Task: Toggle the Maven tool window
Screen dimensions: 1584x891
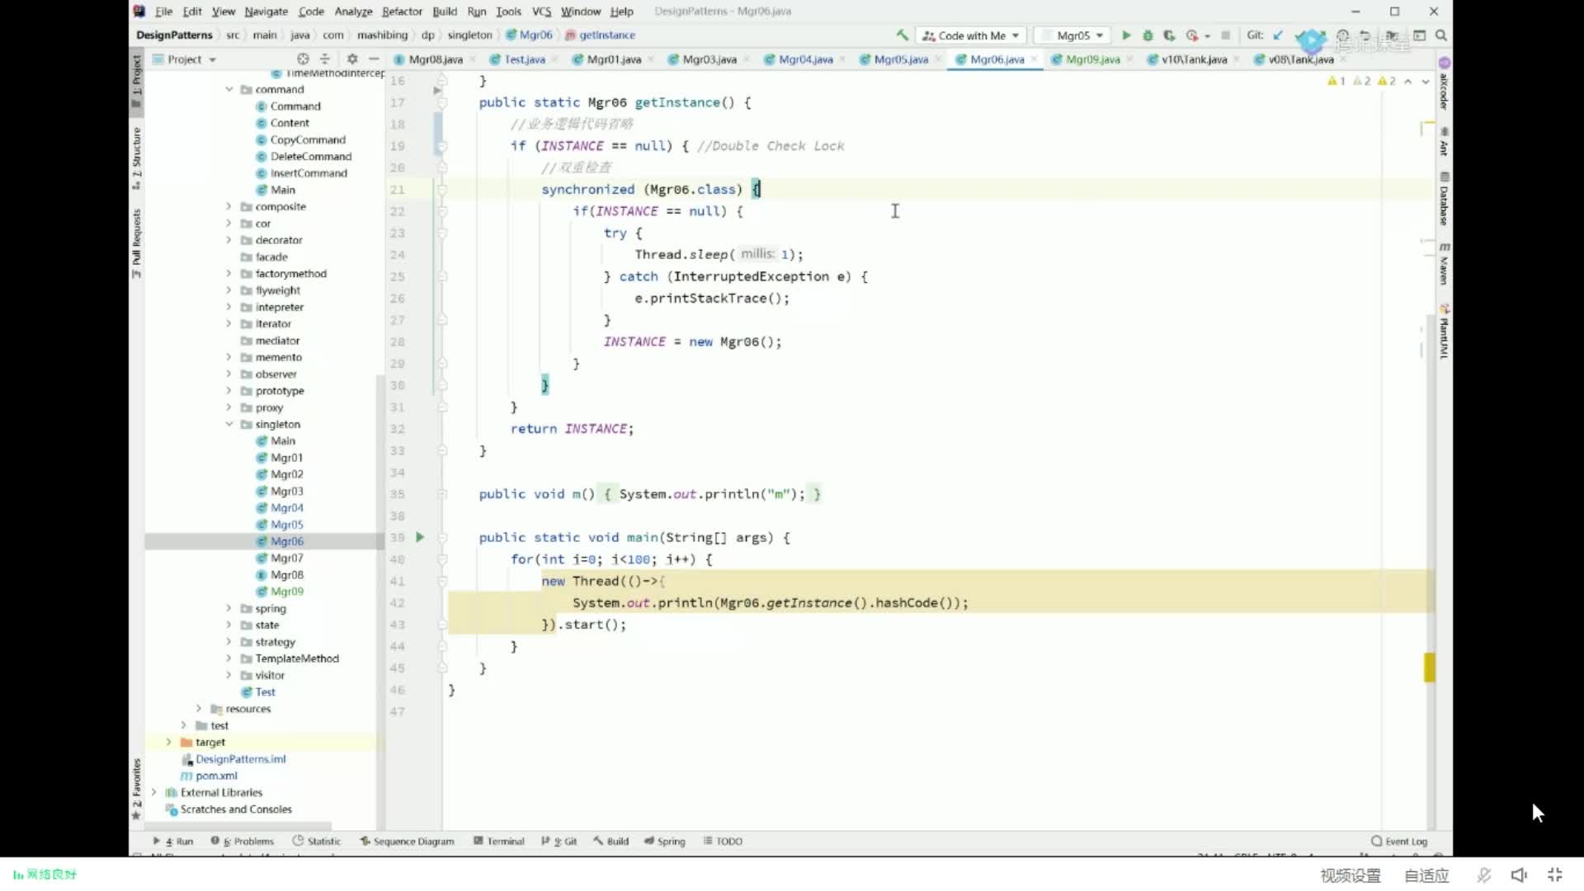Action: tap(1445, 264)
